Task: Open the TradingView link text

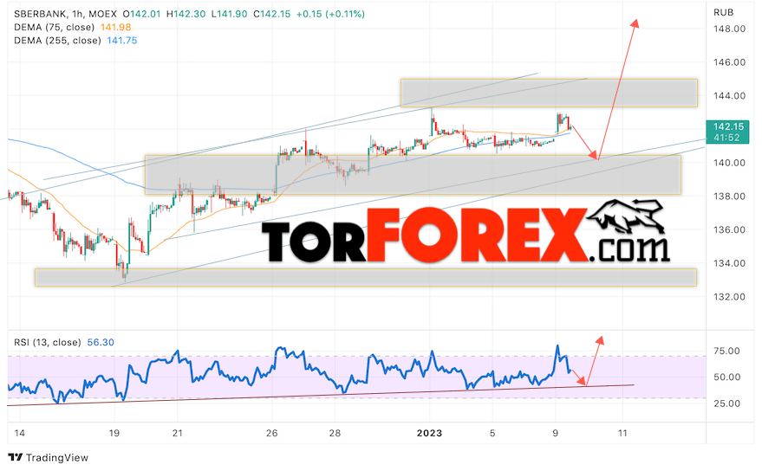Action: click(57, 457)
